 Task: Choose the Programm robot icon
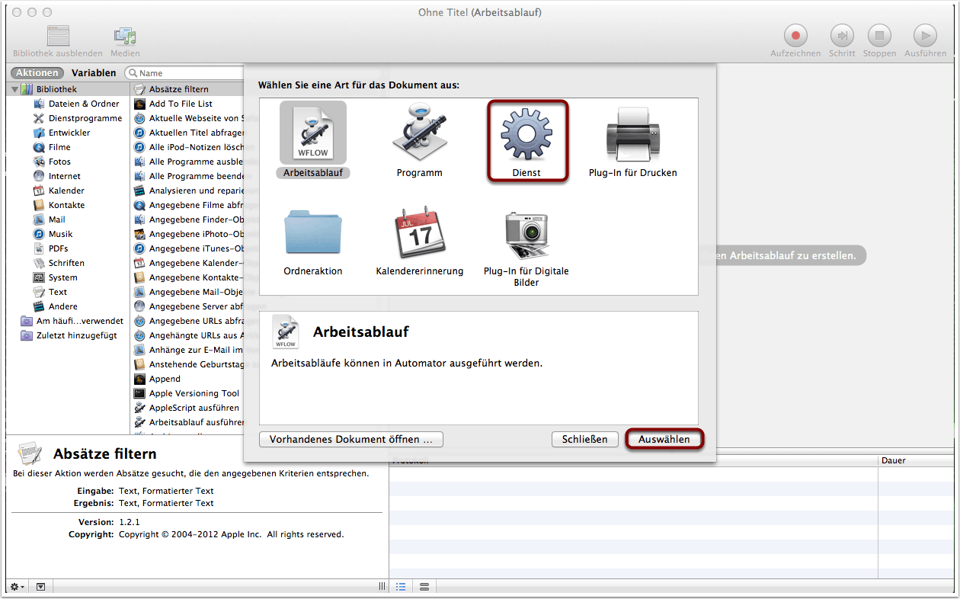point(420,133)
